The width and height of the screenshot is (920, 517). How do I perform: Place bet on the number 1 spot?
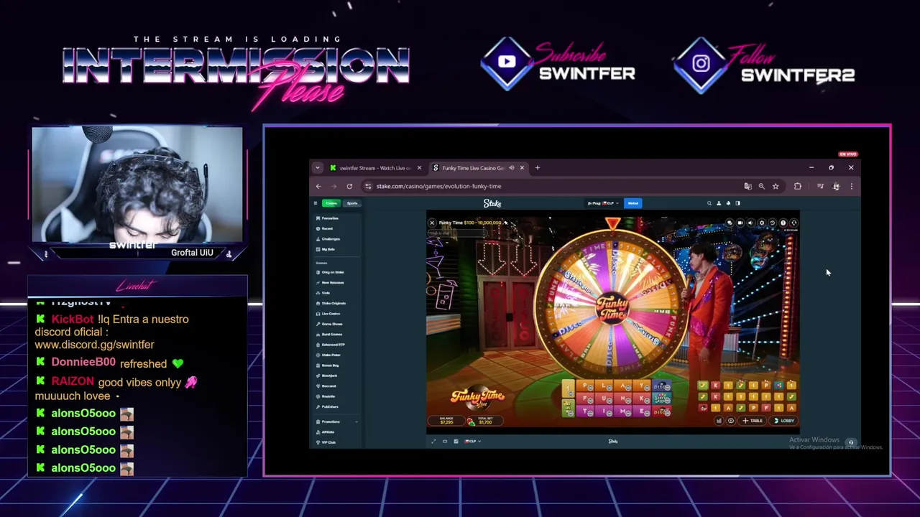coord(569,388)
